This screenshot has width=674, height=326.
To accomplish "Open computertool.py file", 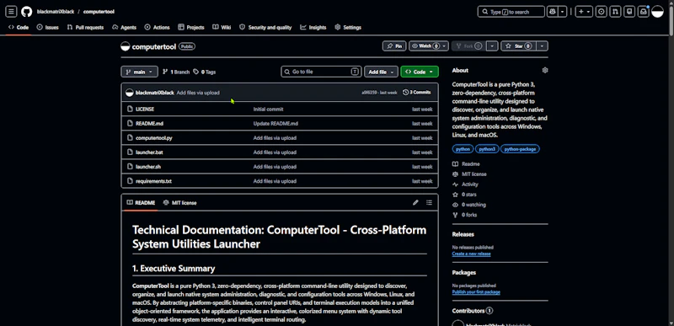I will point(154,138).
